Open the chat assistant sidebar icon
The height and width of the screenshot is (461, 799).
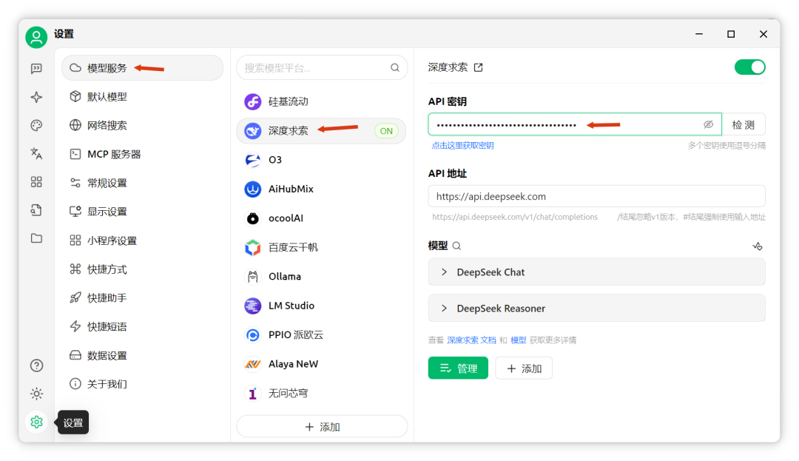[x=36, y=69]
